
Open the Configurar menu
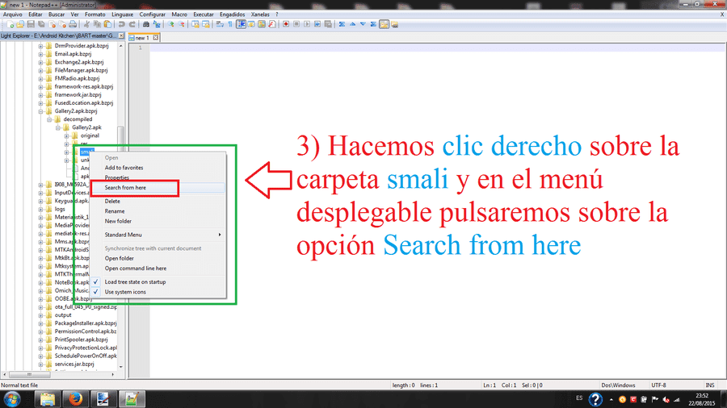153,15
